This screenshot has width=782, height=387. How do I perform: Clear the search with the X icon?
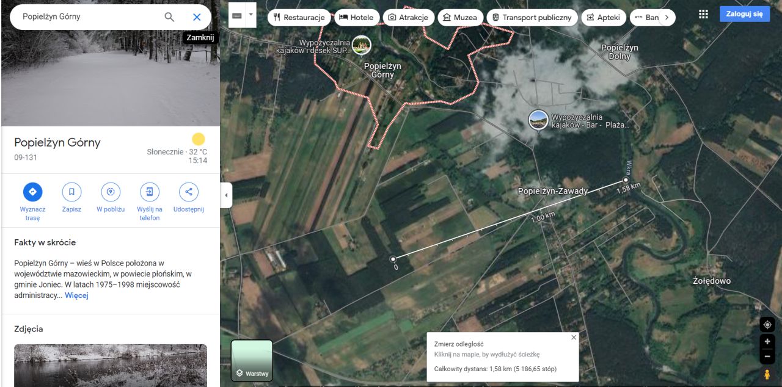click(197, 17)
